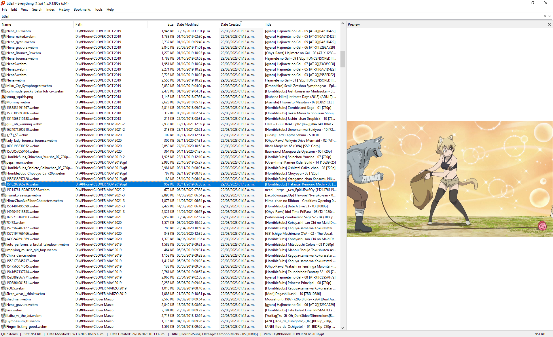This screenshot has height=337, width=553.
Task: Click file icon of pepsi_man.webm
Action: click(3, 162)
